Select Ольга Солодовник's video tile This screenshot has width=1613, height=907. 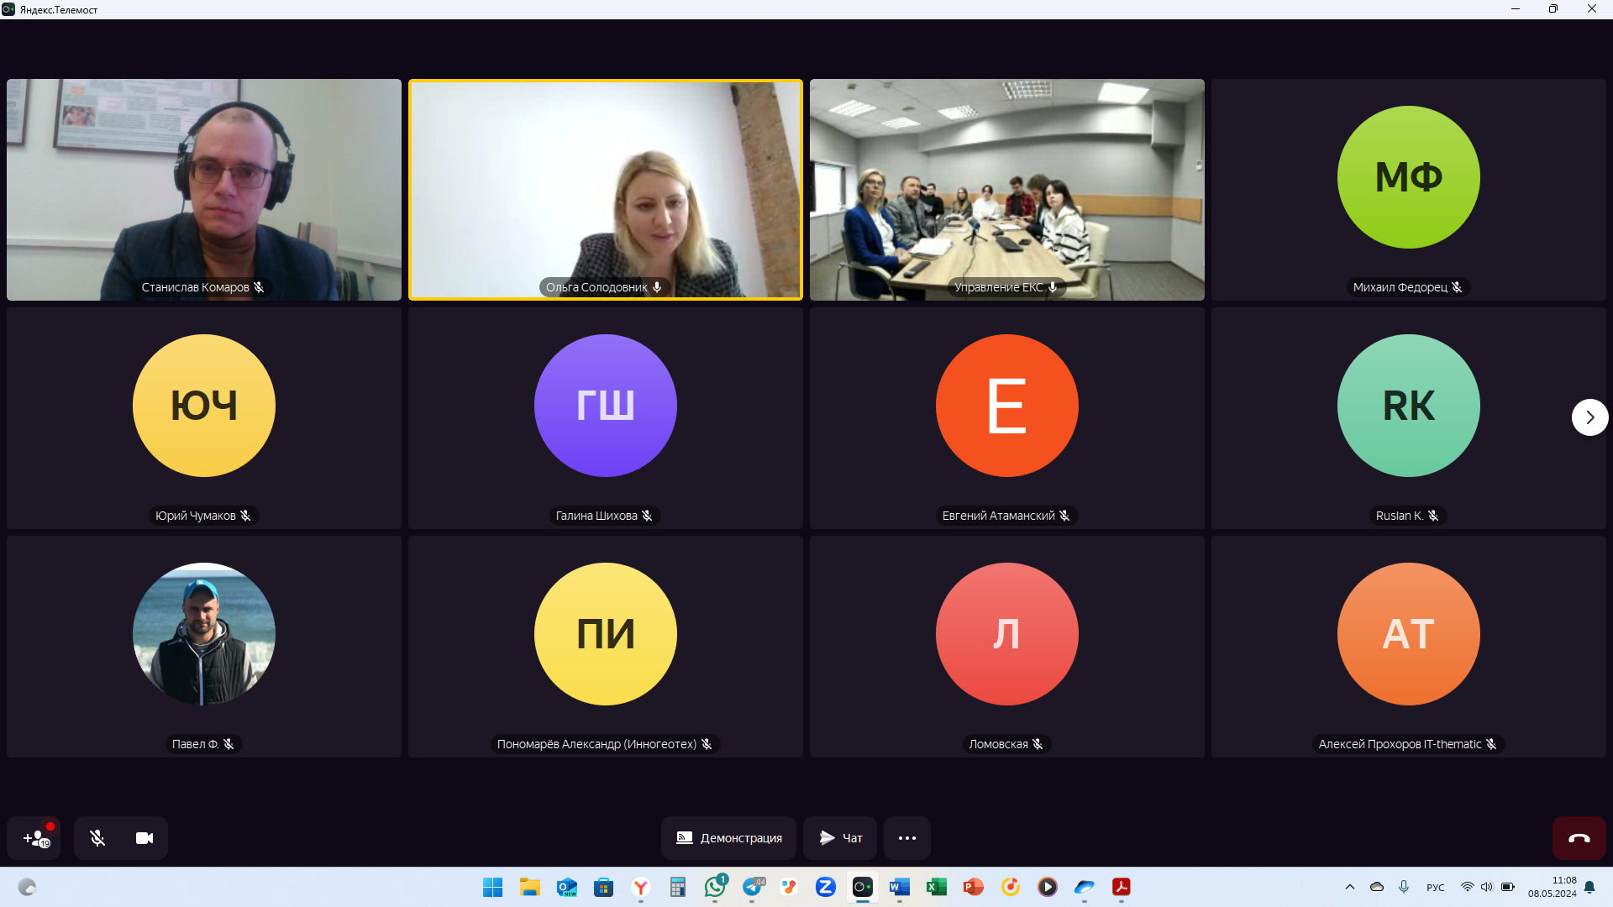(x=606, y=190)
